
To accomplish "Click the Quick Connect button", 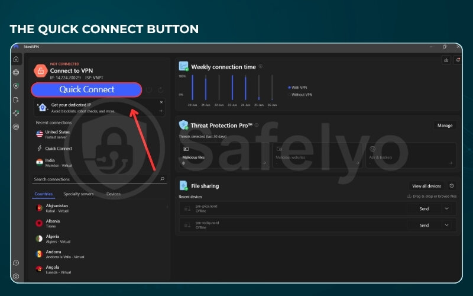I will (86, 90).
